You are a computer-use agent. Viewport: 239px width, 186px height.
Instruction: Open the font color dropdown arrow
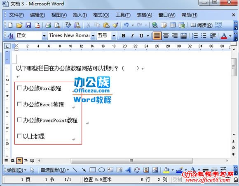click(230, 36)
